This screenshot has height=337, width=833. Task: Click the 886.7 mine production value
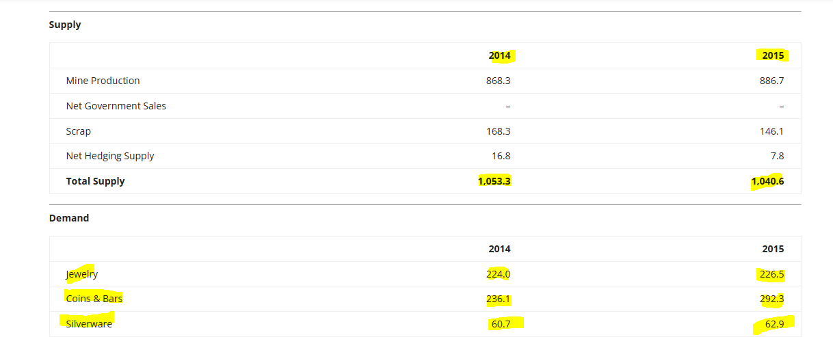tap(772, 81)
